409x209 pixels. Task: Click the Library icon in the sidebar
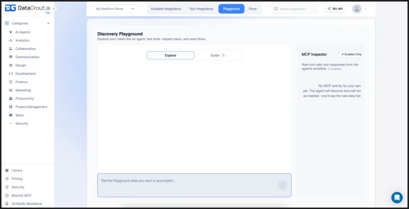pyautogui.click(x=7, y=170)
